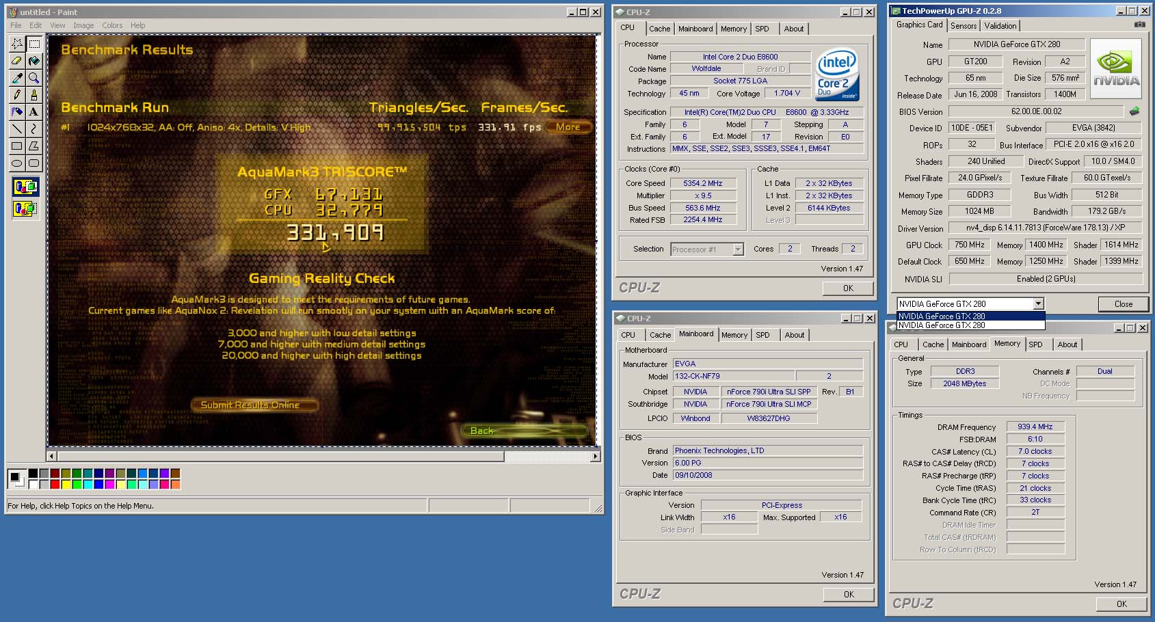Viewport: 1155px width, 622px height.
Task: Choose second unhighlighted GTX 280 list entry
Action: point(970,325)
